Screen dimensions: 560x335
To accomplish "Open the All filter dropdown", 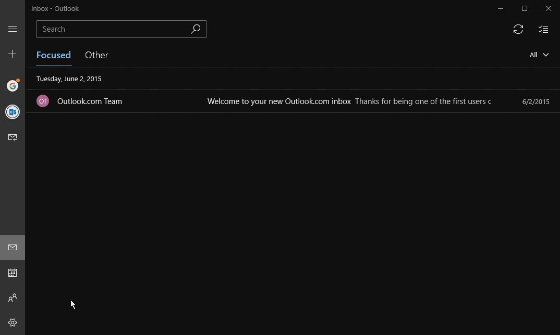I will 539,55.
